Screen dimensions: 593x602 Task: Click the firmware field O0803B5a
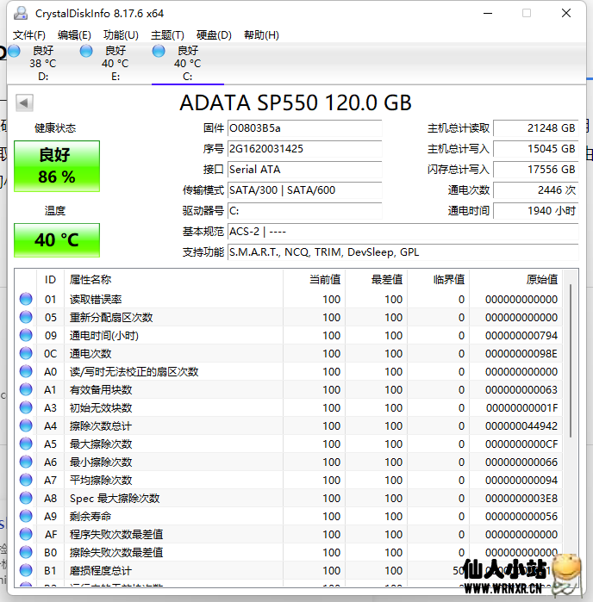point(305,128)
